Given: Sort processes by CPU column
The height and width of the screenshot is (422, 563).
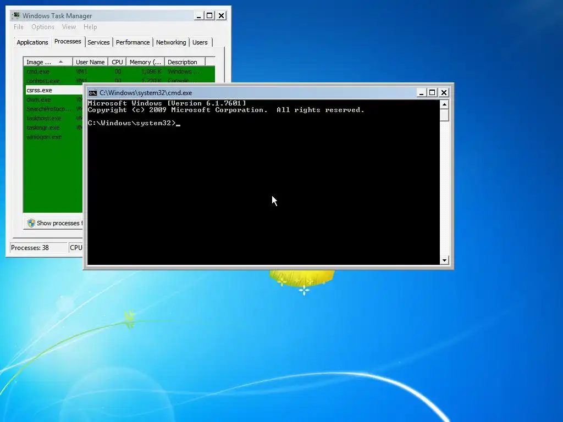Looking at the screenshot, I should [117, 62].
